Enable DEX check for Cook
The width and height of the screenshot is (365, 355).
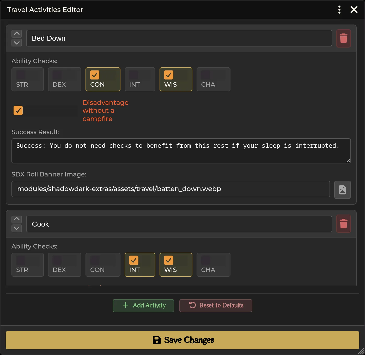click(65, 265)
